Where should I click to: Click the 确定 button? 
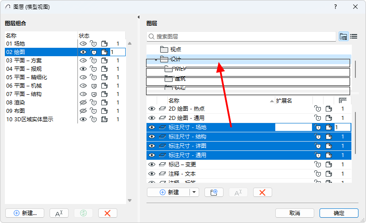pyautogui.click(x=339, y=213)
